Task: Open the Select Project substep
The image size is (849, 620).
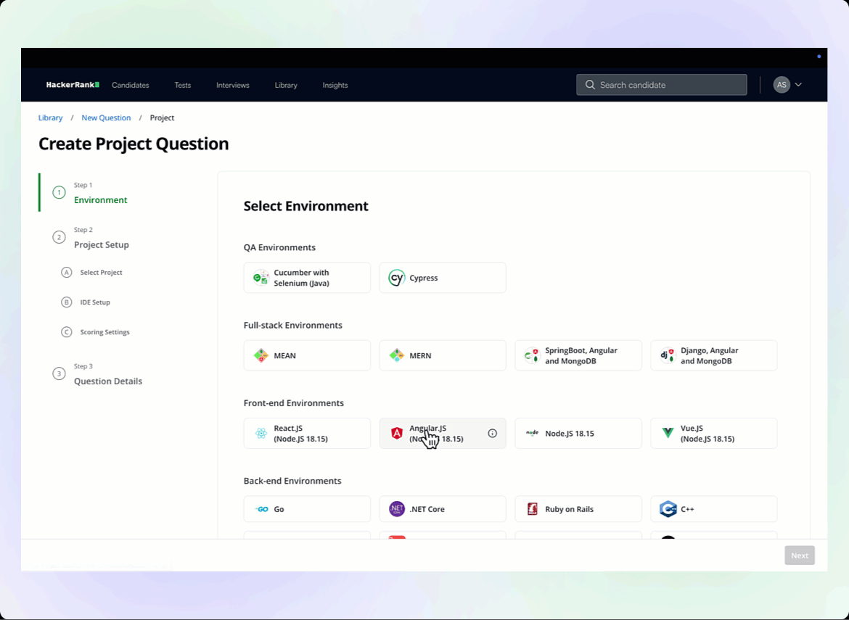Action: [x=102, y=272]
